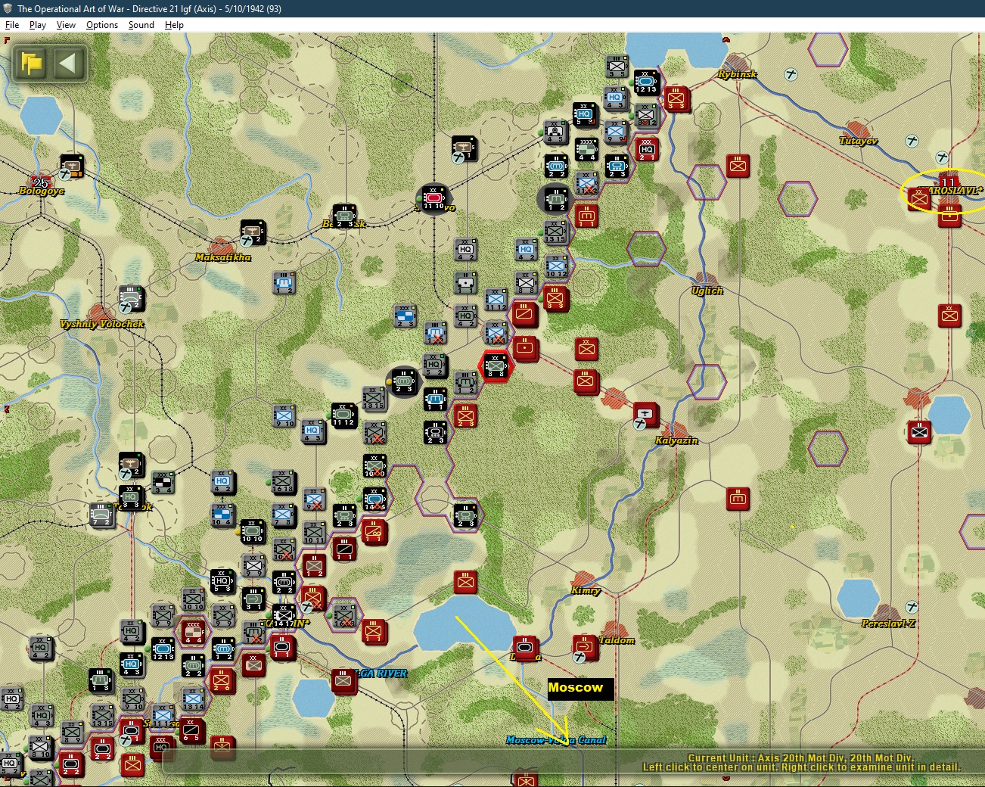Select the Soviet air unit at Kalyazin
The image size is (985, 787).
pos(645,415)
